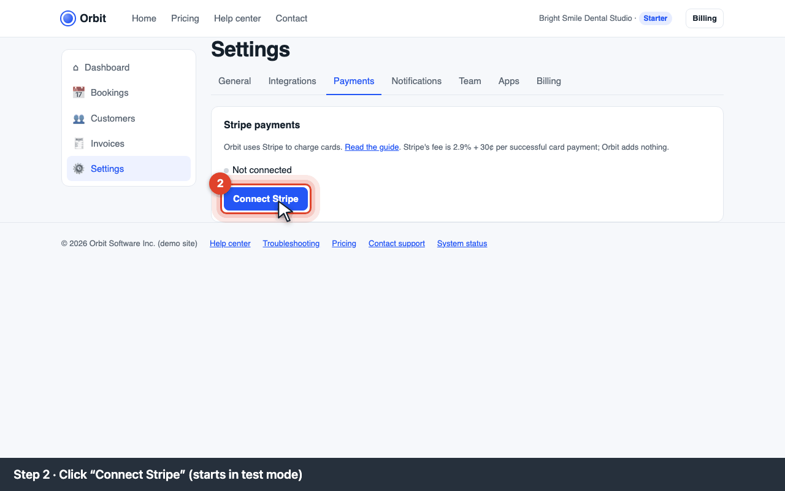Open the Apps tab
The height and width of the screenshot is (491, 785).
509,81
